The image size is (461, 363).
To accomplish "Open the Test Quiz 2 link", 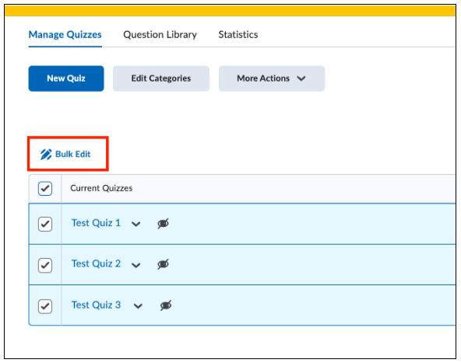I will (x=96, y=264).
